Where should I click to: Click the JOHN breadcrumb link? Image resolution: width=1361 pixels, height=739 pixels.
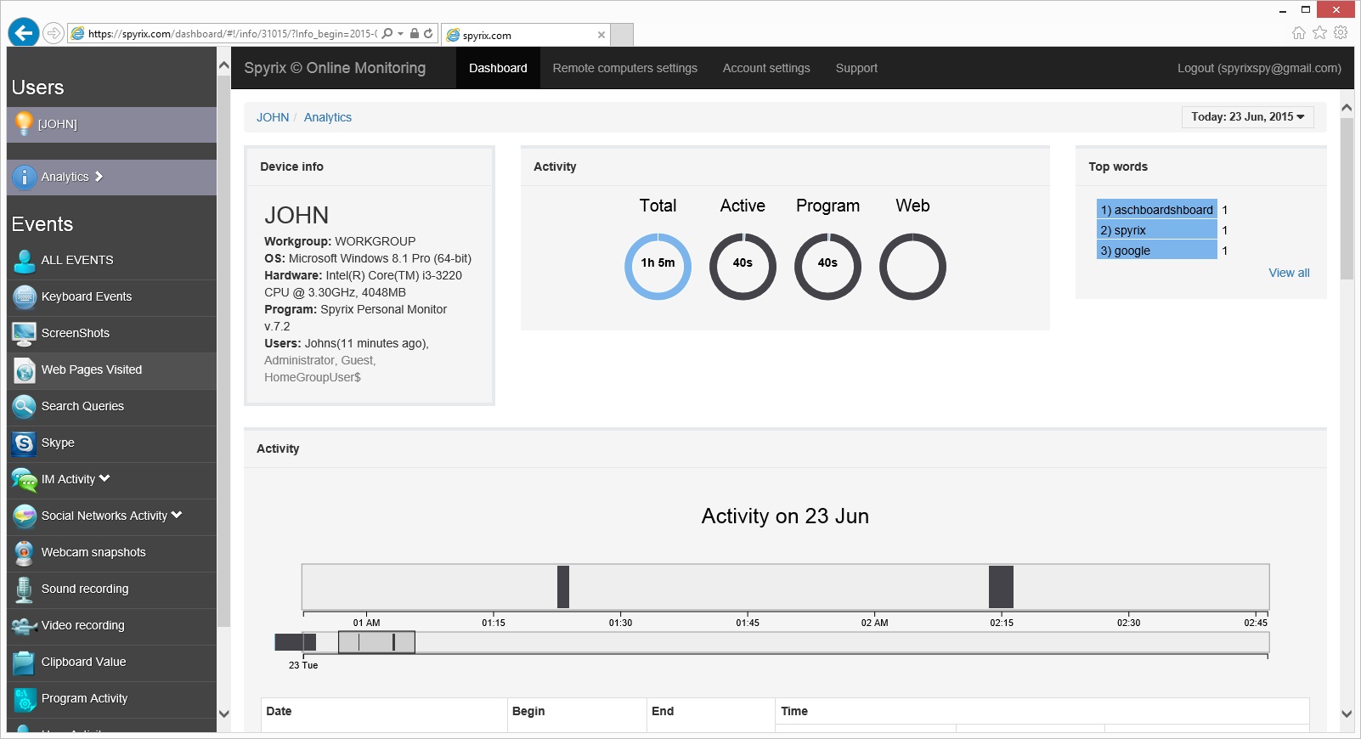273,117
